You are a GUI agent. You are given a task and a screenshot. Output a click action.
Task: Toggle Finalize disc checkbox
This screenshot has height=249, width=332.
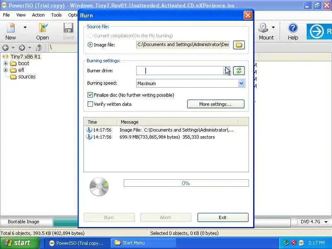[90, 95]
